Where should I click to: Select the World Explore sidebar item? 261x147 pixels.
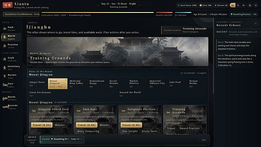coord(11,37)
